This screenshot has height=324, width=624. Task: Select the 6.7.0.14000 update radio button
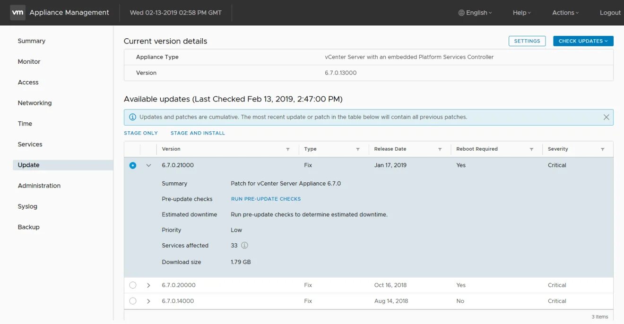coord(133,301)
